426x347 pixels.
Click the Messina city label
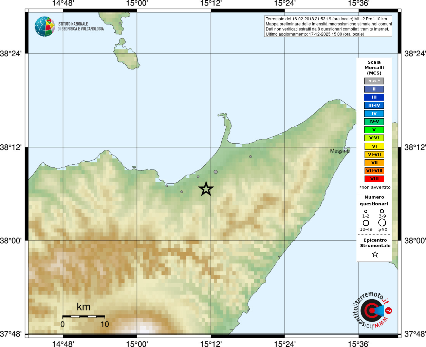[340, 151]
